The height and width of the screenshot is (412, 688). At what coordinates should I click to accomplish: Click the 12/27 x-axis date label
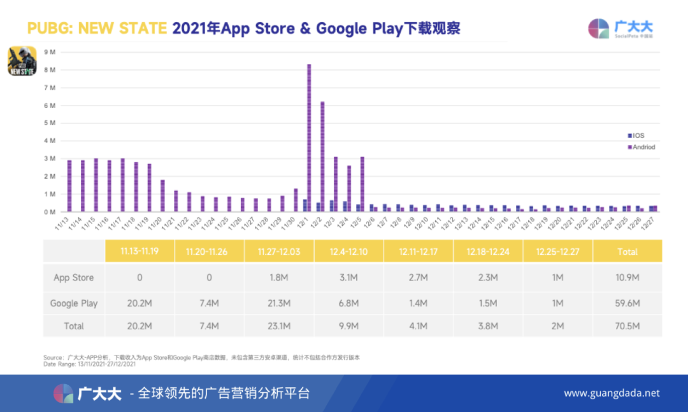(x=647, y=223)
